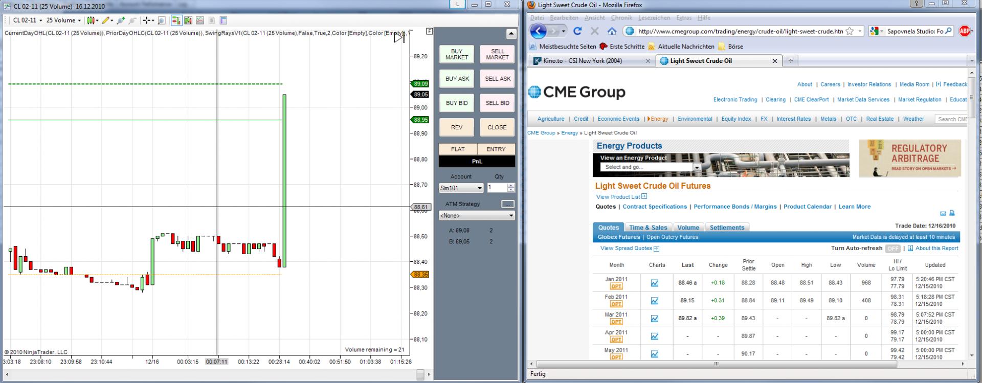This screenshot has width=982, height=383.
Task: Click the chart horizontal scrollbar thumb
Action: 420,375
